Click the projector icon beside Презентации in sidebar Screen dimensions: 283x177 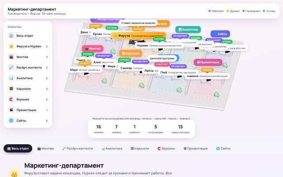tap(11, 110)
